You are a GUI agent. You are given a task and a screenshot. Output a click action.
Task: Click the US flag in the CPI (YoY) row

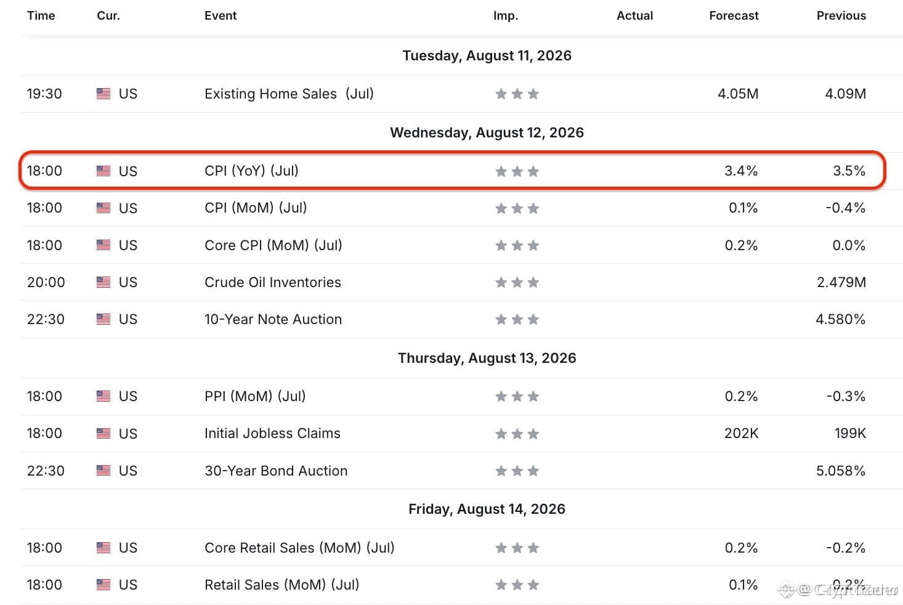pos(103,171)
